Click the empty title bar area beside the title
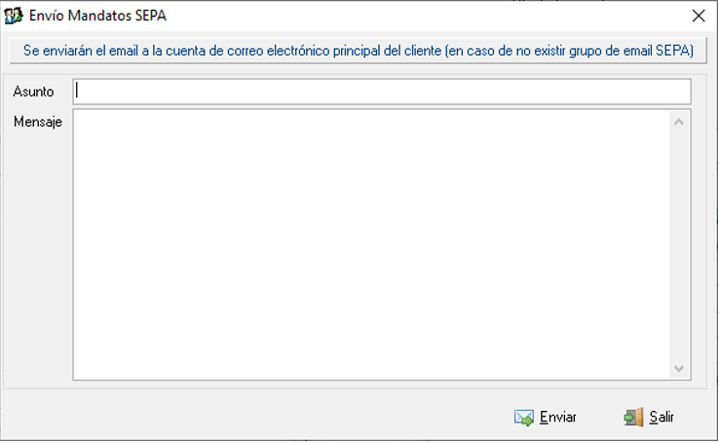 coord(427,16)
